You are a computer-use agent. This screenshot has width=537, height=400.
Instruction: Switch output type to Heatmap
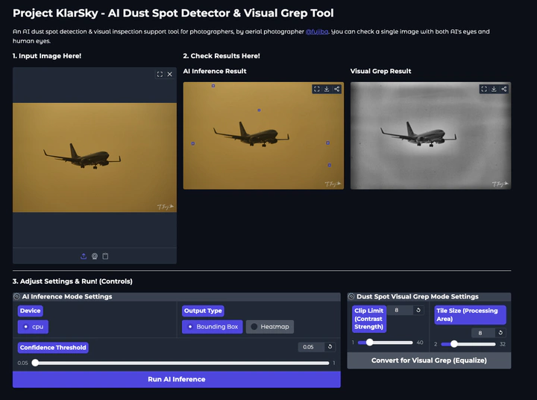270,327
